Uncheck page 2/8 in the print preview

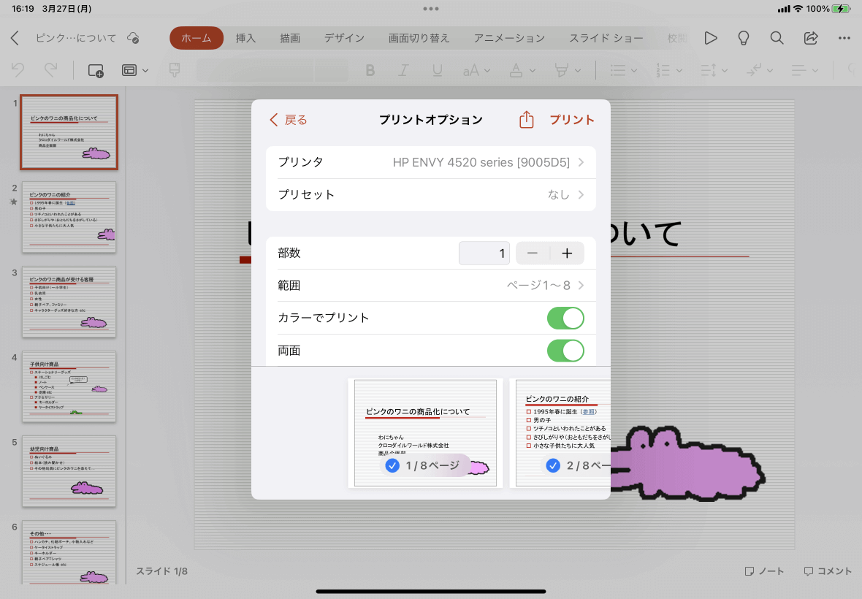pyautogui.click(x=553, y=465)
